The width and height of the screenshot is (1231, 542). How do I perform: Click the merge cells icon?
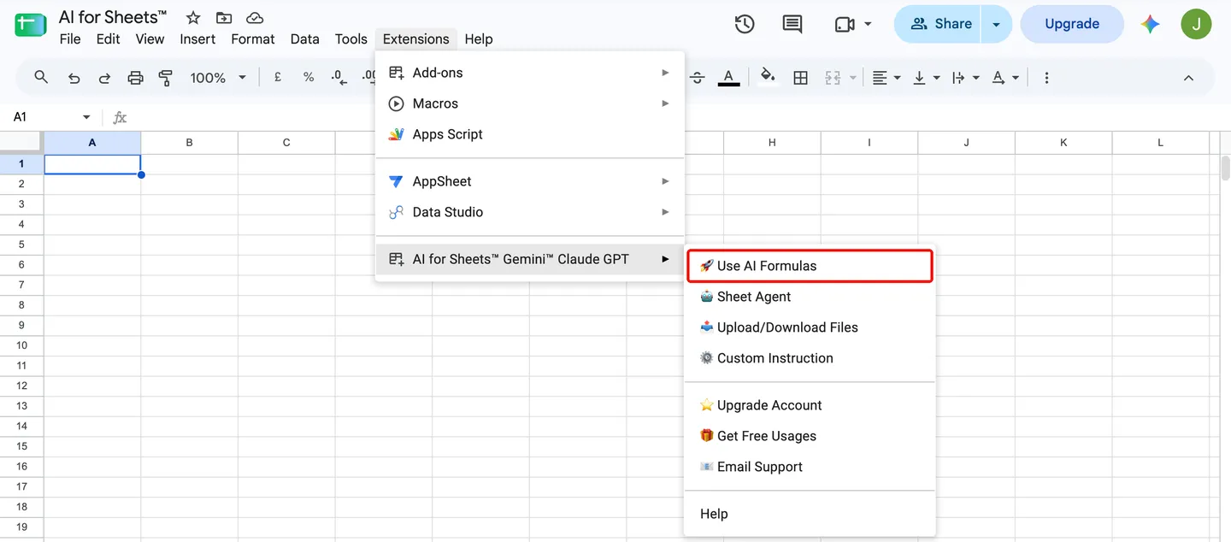click(833, 78)
